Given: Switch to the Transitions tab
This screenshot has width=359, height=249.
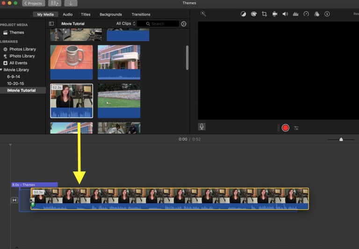Looking at the screenshot, I should point(141,14).
